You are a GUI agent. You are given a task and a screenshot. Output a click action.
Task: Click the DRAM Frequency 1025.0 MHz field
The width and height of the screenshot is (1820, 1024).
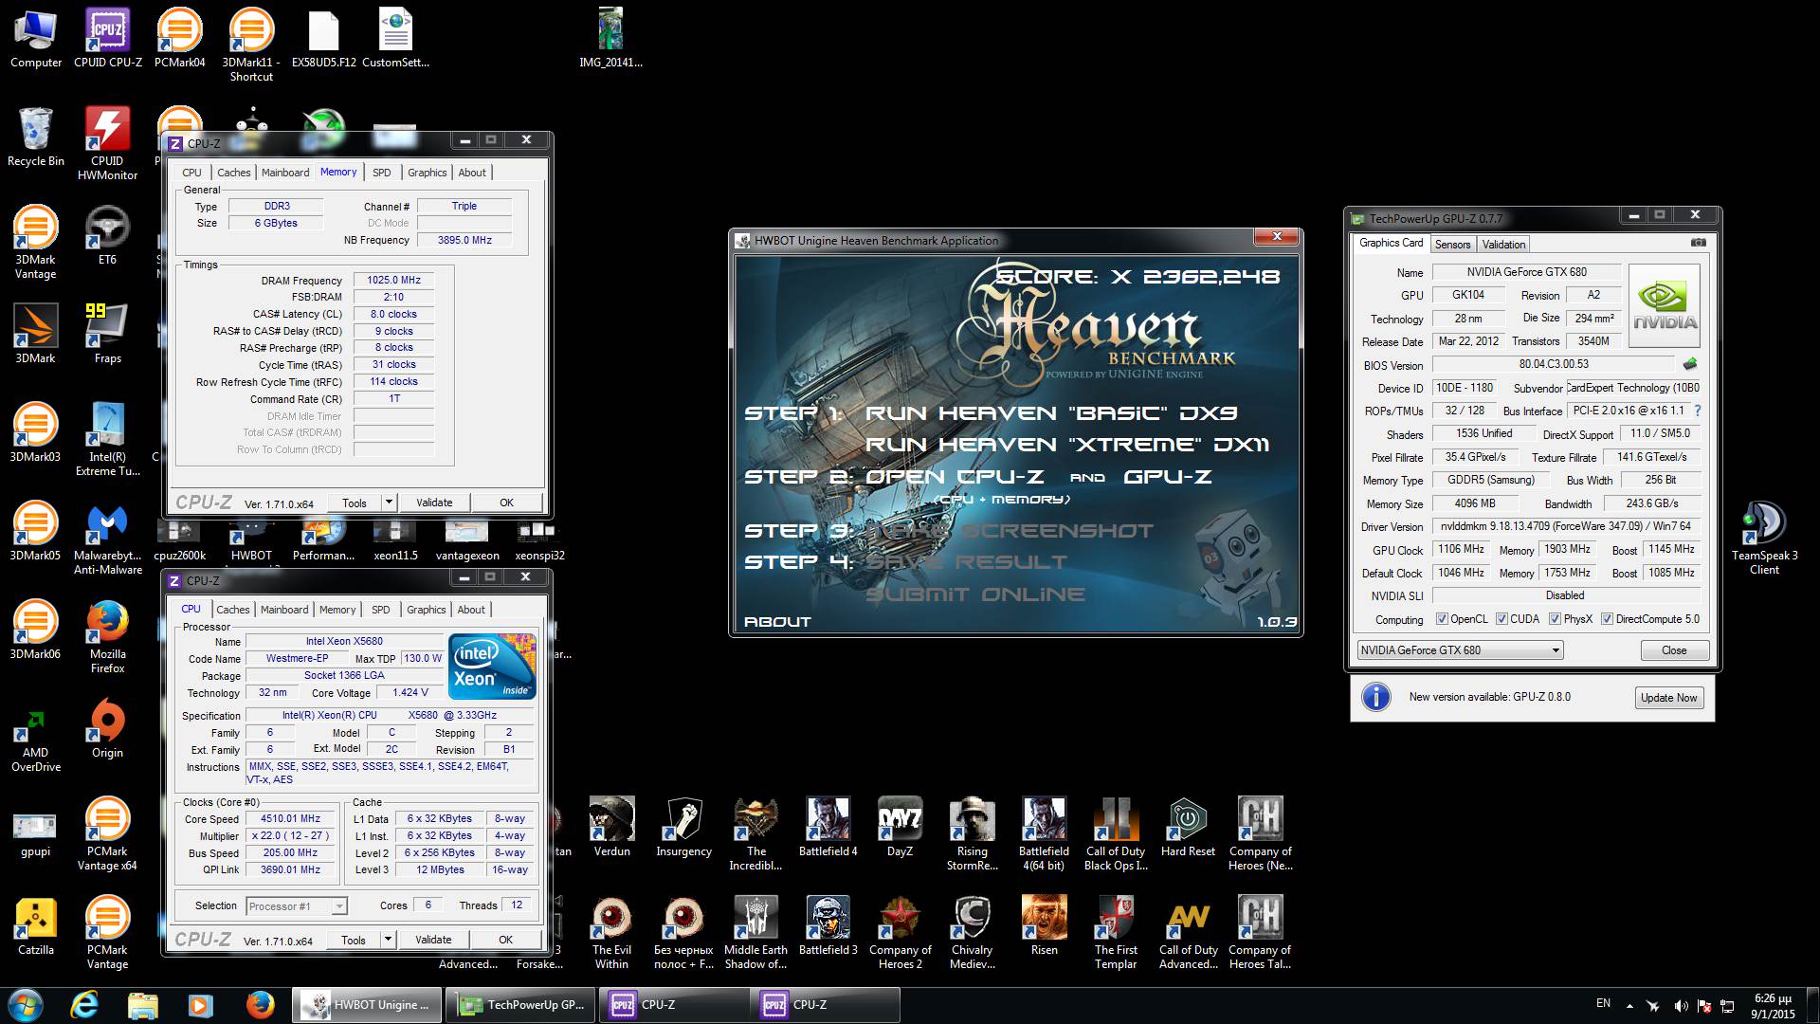(x=393, y=280)
